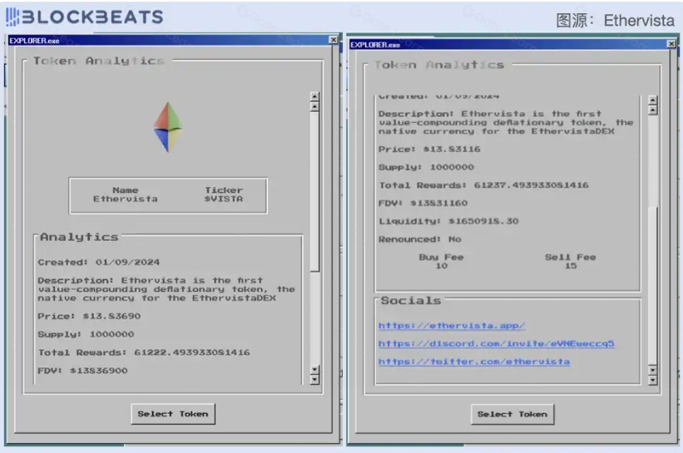
Task: Open the Discord invite link
Action: 496,343
